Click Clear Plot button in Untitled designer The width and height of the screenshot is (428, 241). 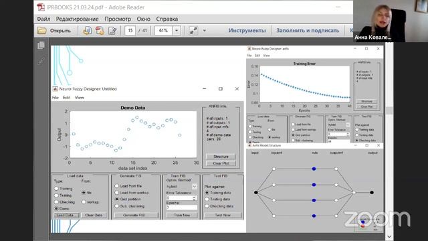(221, 163)
